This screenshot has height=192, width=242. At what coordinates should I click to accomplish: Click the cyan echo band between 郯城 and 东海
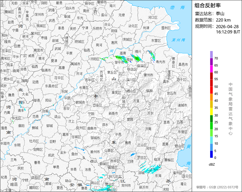pos(153,169)
